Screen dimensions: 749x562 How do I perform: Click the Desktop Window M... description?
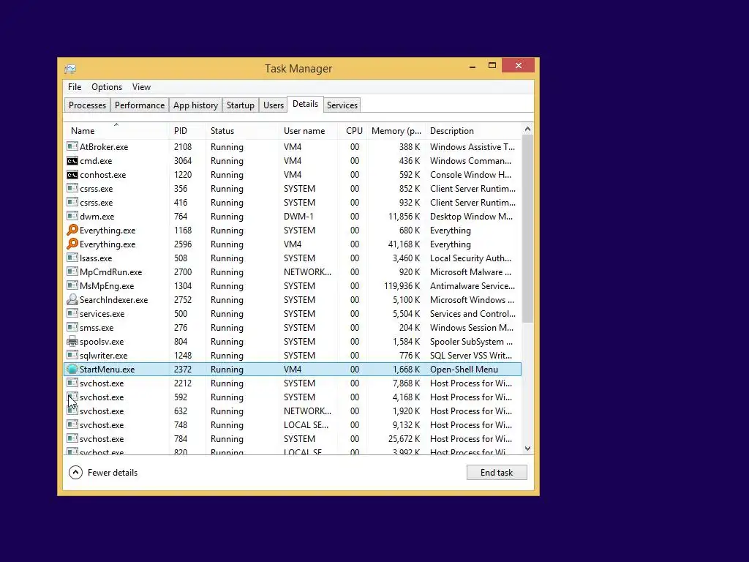(x=471, y=217)
